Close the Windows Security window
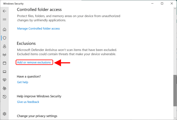Image resolution: width=177 pixels, height=120 pixels. tap(171, 4)
